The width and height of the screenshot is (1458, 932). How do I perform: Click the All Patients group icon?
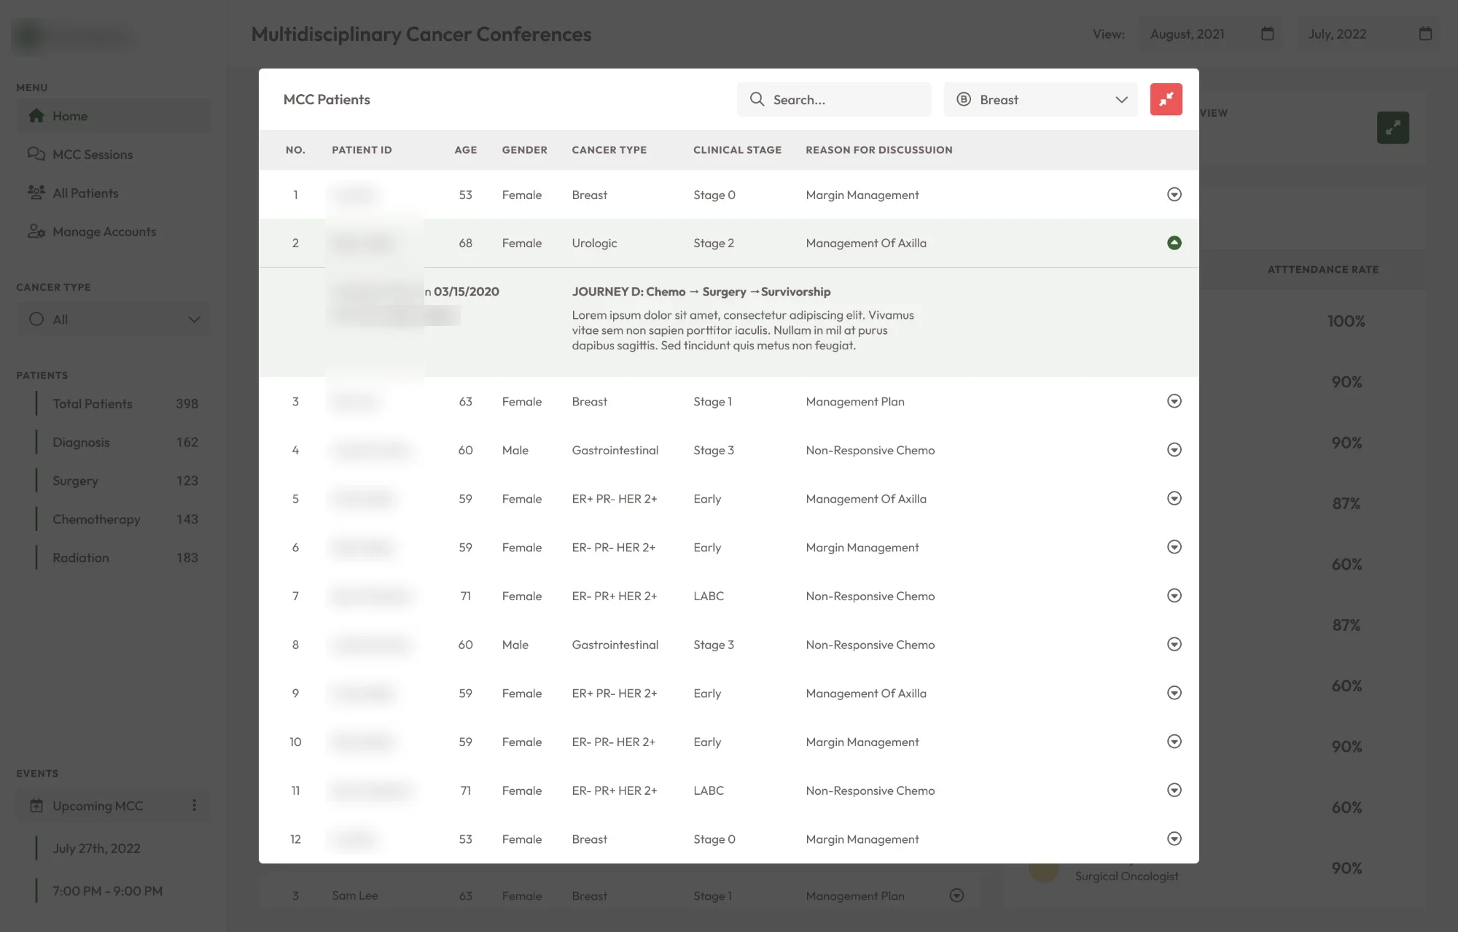click(x=36, y=193)
